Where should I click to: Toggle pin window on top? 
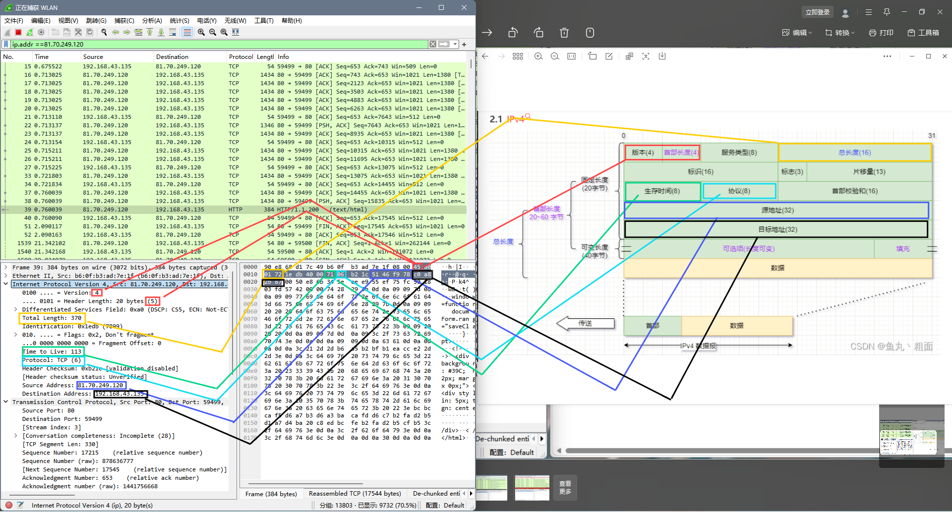point(887,12)
